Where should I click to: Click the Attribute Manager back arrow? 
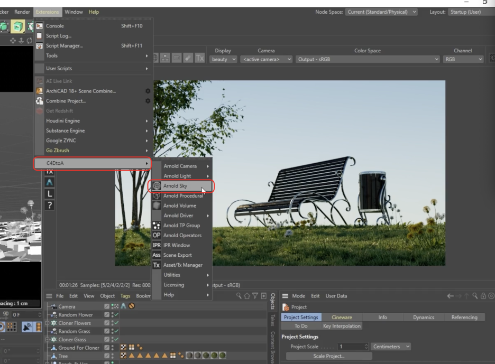(450, 296)
